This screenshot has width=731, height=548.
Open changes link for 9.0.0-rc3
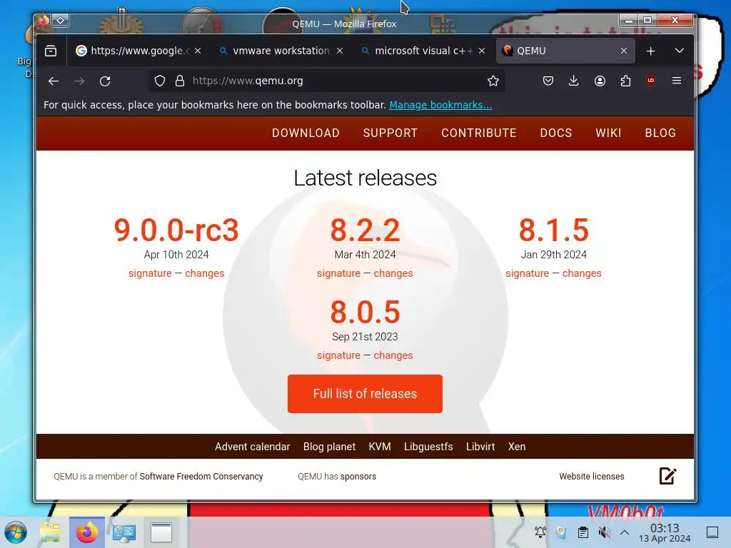[205, 273]
